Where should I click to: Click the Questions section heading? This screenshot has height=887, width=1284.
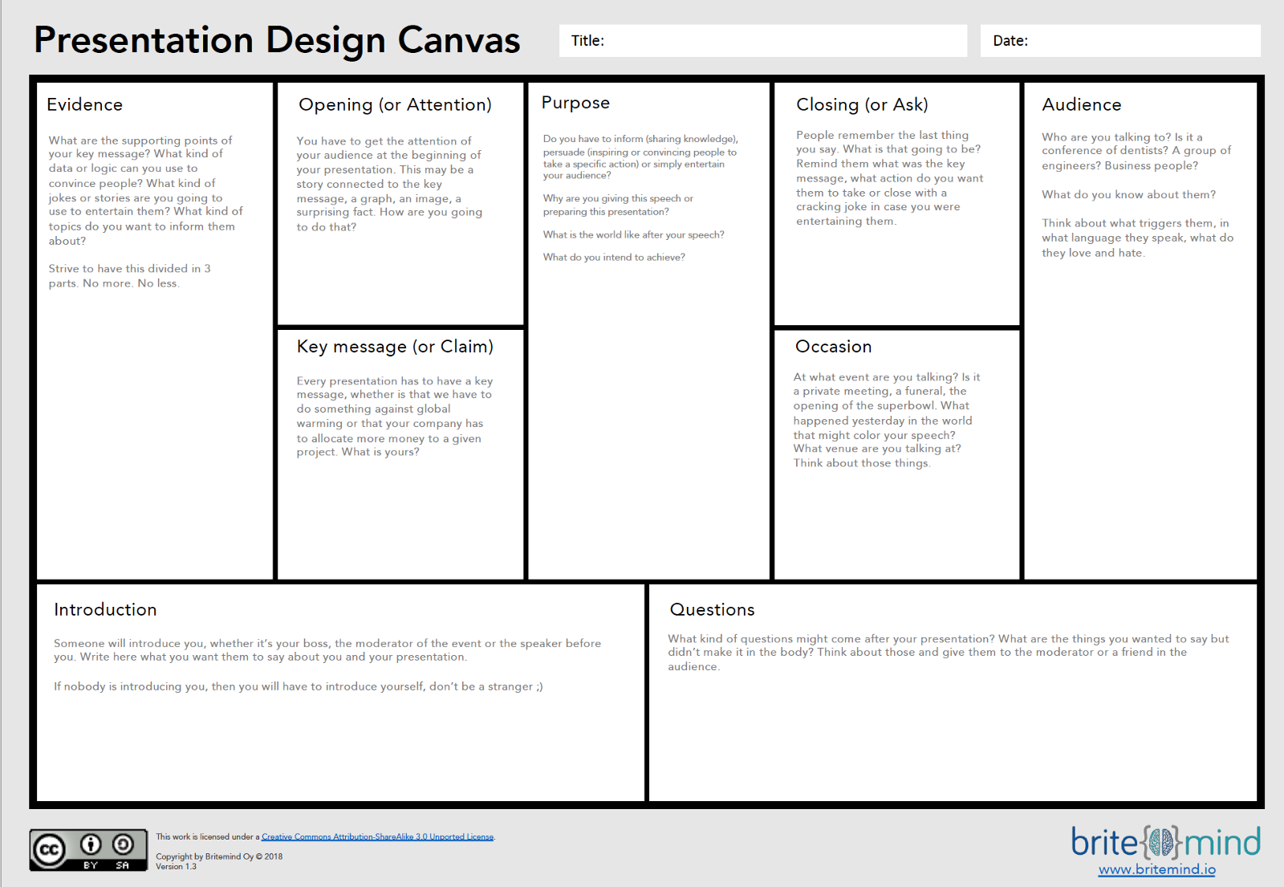click(x=712, y=609)
